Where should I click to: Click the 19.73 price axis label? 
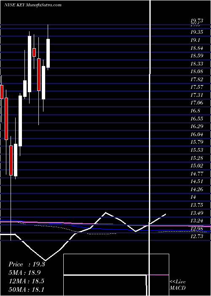197,21
